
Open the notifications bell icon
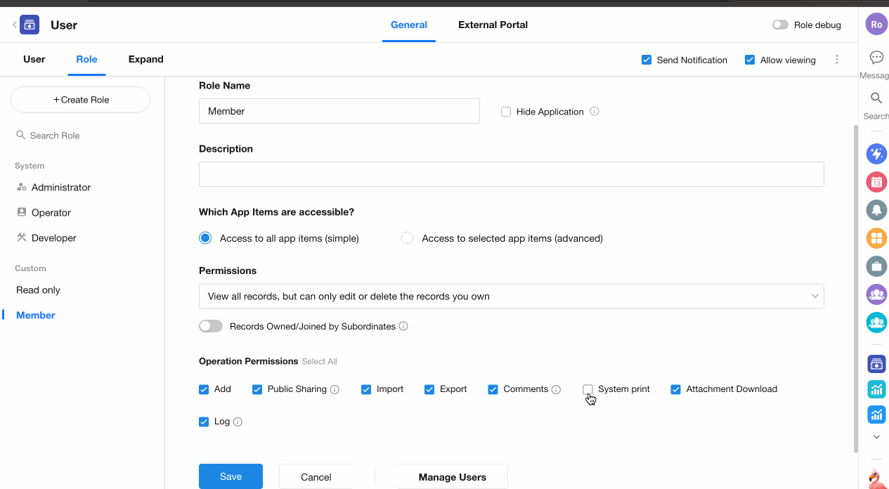tap(876, 210)
